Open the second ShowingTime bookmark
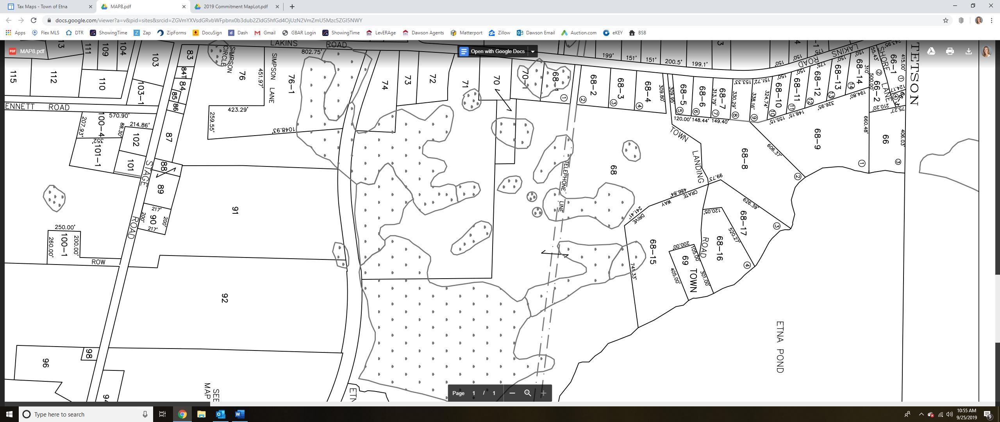 coord(341,33)
